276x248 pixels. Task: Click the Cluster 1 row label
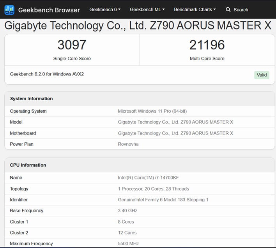[x=19, y=222]
